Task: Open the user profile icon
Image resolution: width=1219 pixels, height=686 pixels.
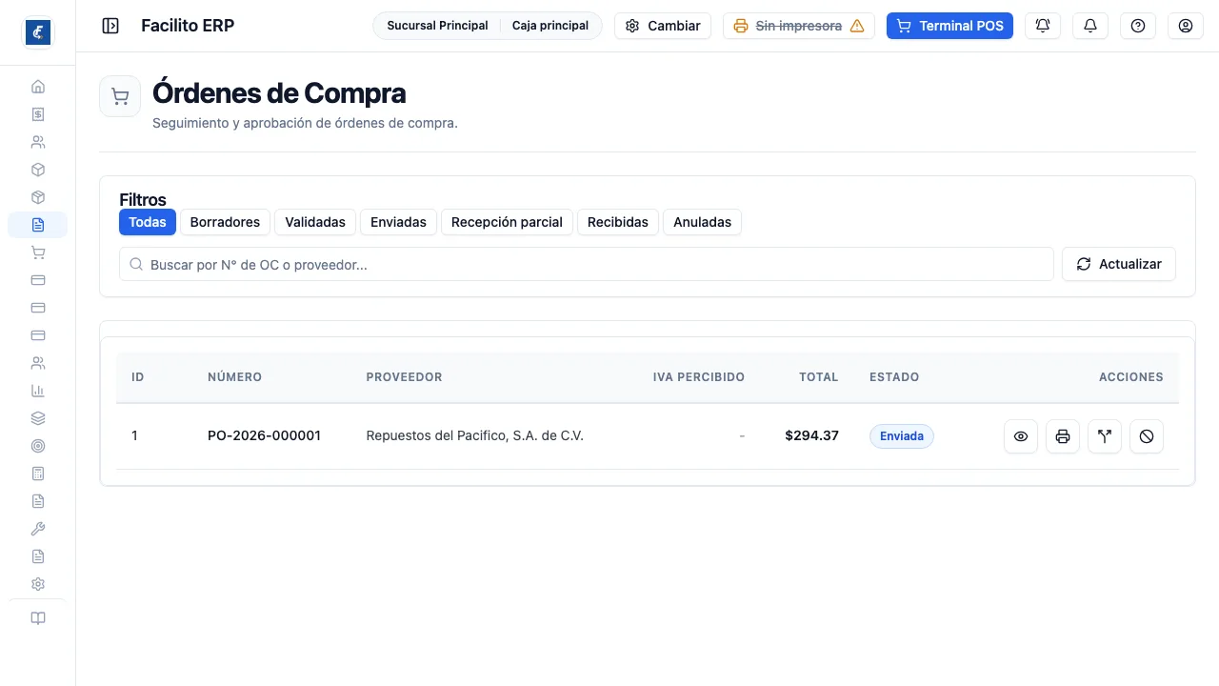Action: coord(1186,26)
